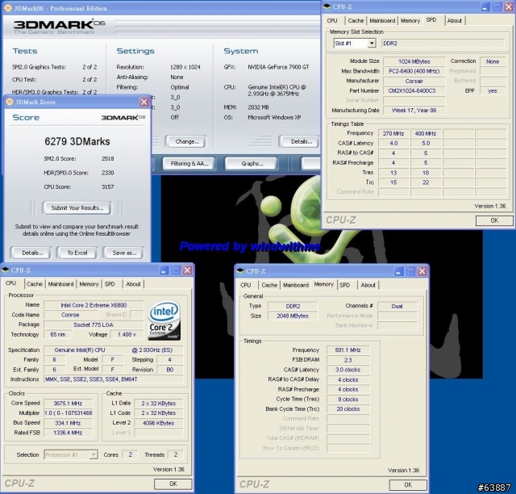Click the Part Number field CM2X1024-6400C3
Viewport: 516px width, 494px height.
(414, 90)
